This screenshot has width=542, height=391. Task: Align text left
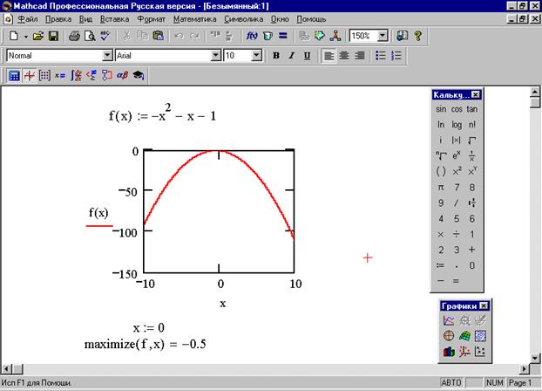[329, 55]
